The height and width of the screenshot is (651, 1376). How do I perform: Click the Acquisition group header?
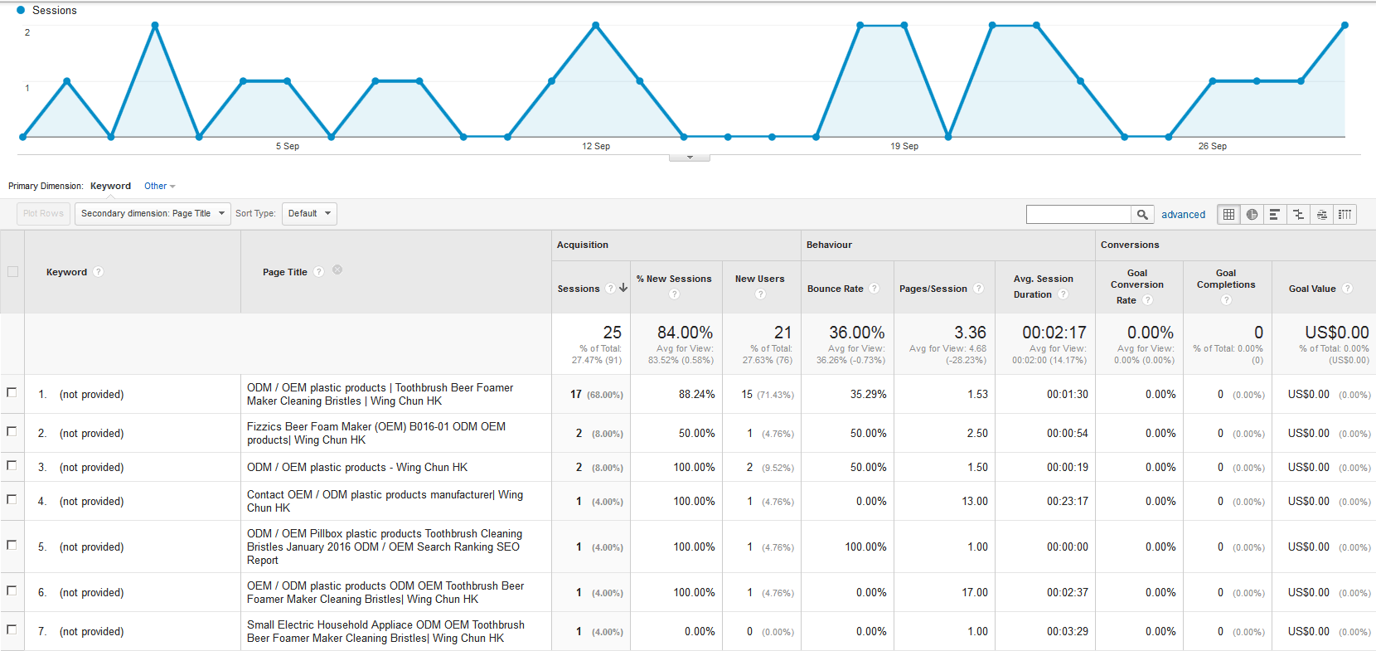583,245
